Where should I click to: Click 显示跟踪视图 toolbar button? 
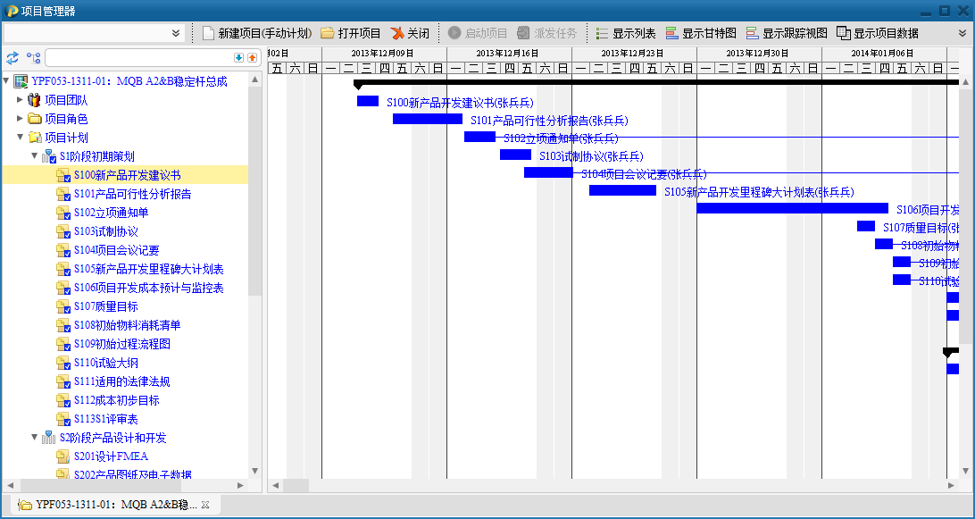click(x=787, y=33)
